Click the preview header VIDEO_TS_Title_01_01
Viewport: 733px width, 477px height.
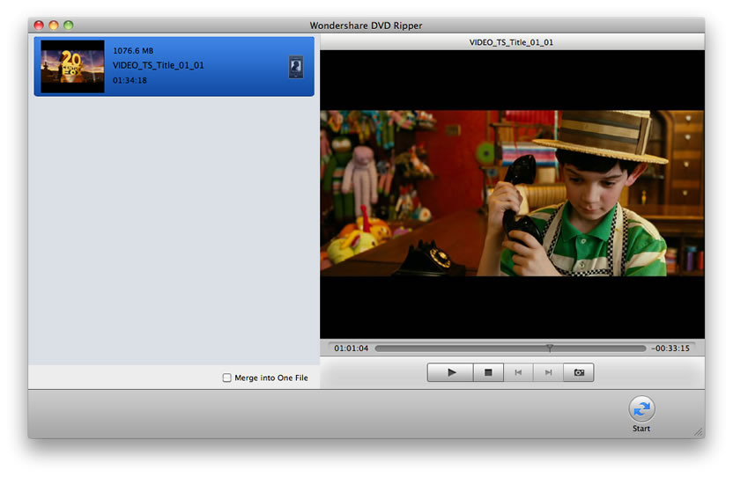click(x=511, y=42)
